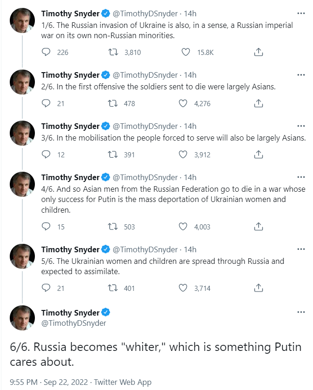This screenshot has width=313, height=390.
Task: Open more options on the 1/6 tweet
Action: coord(301,13)
